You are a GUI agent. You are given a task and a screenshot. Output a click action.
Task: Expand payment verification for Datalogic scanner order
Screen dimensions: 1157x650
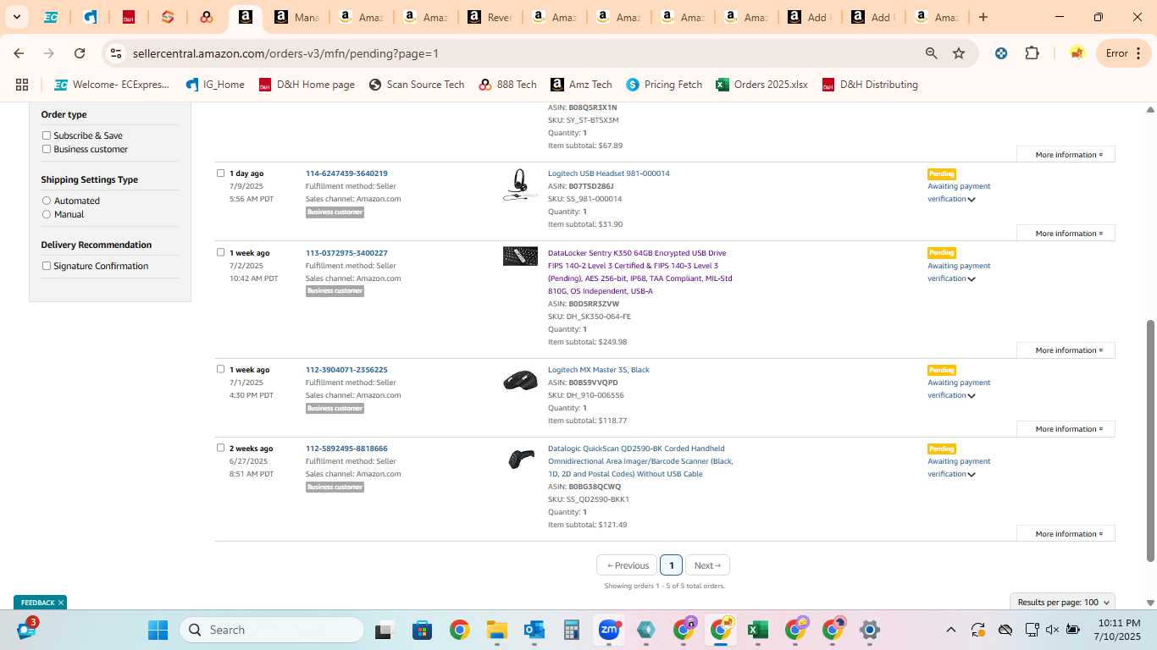[x=972, y=475]
